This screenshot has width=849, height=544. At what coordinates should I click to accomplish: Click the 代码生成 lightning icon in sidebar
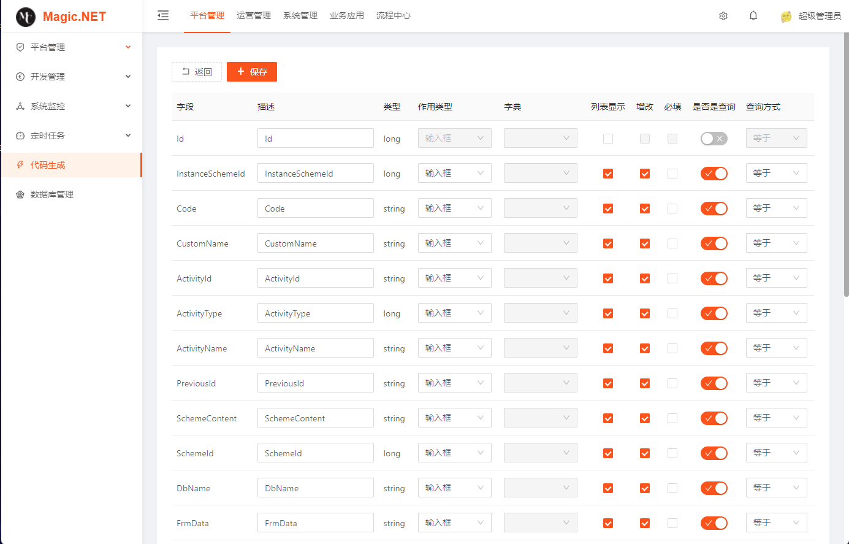[20, 165]
